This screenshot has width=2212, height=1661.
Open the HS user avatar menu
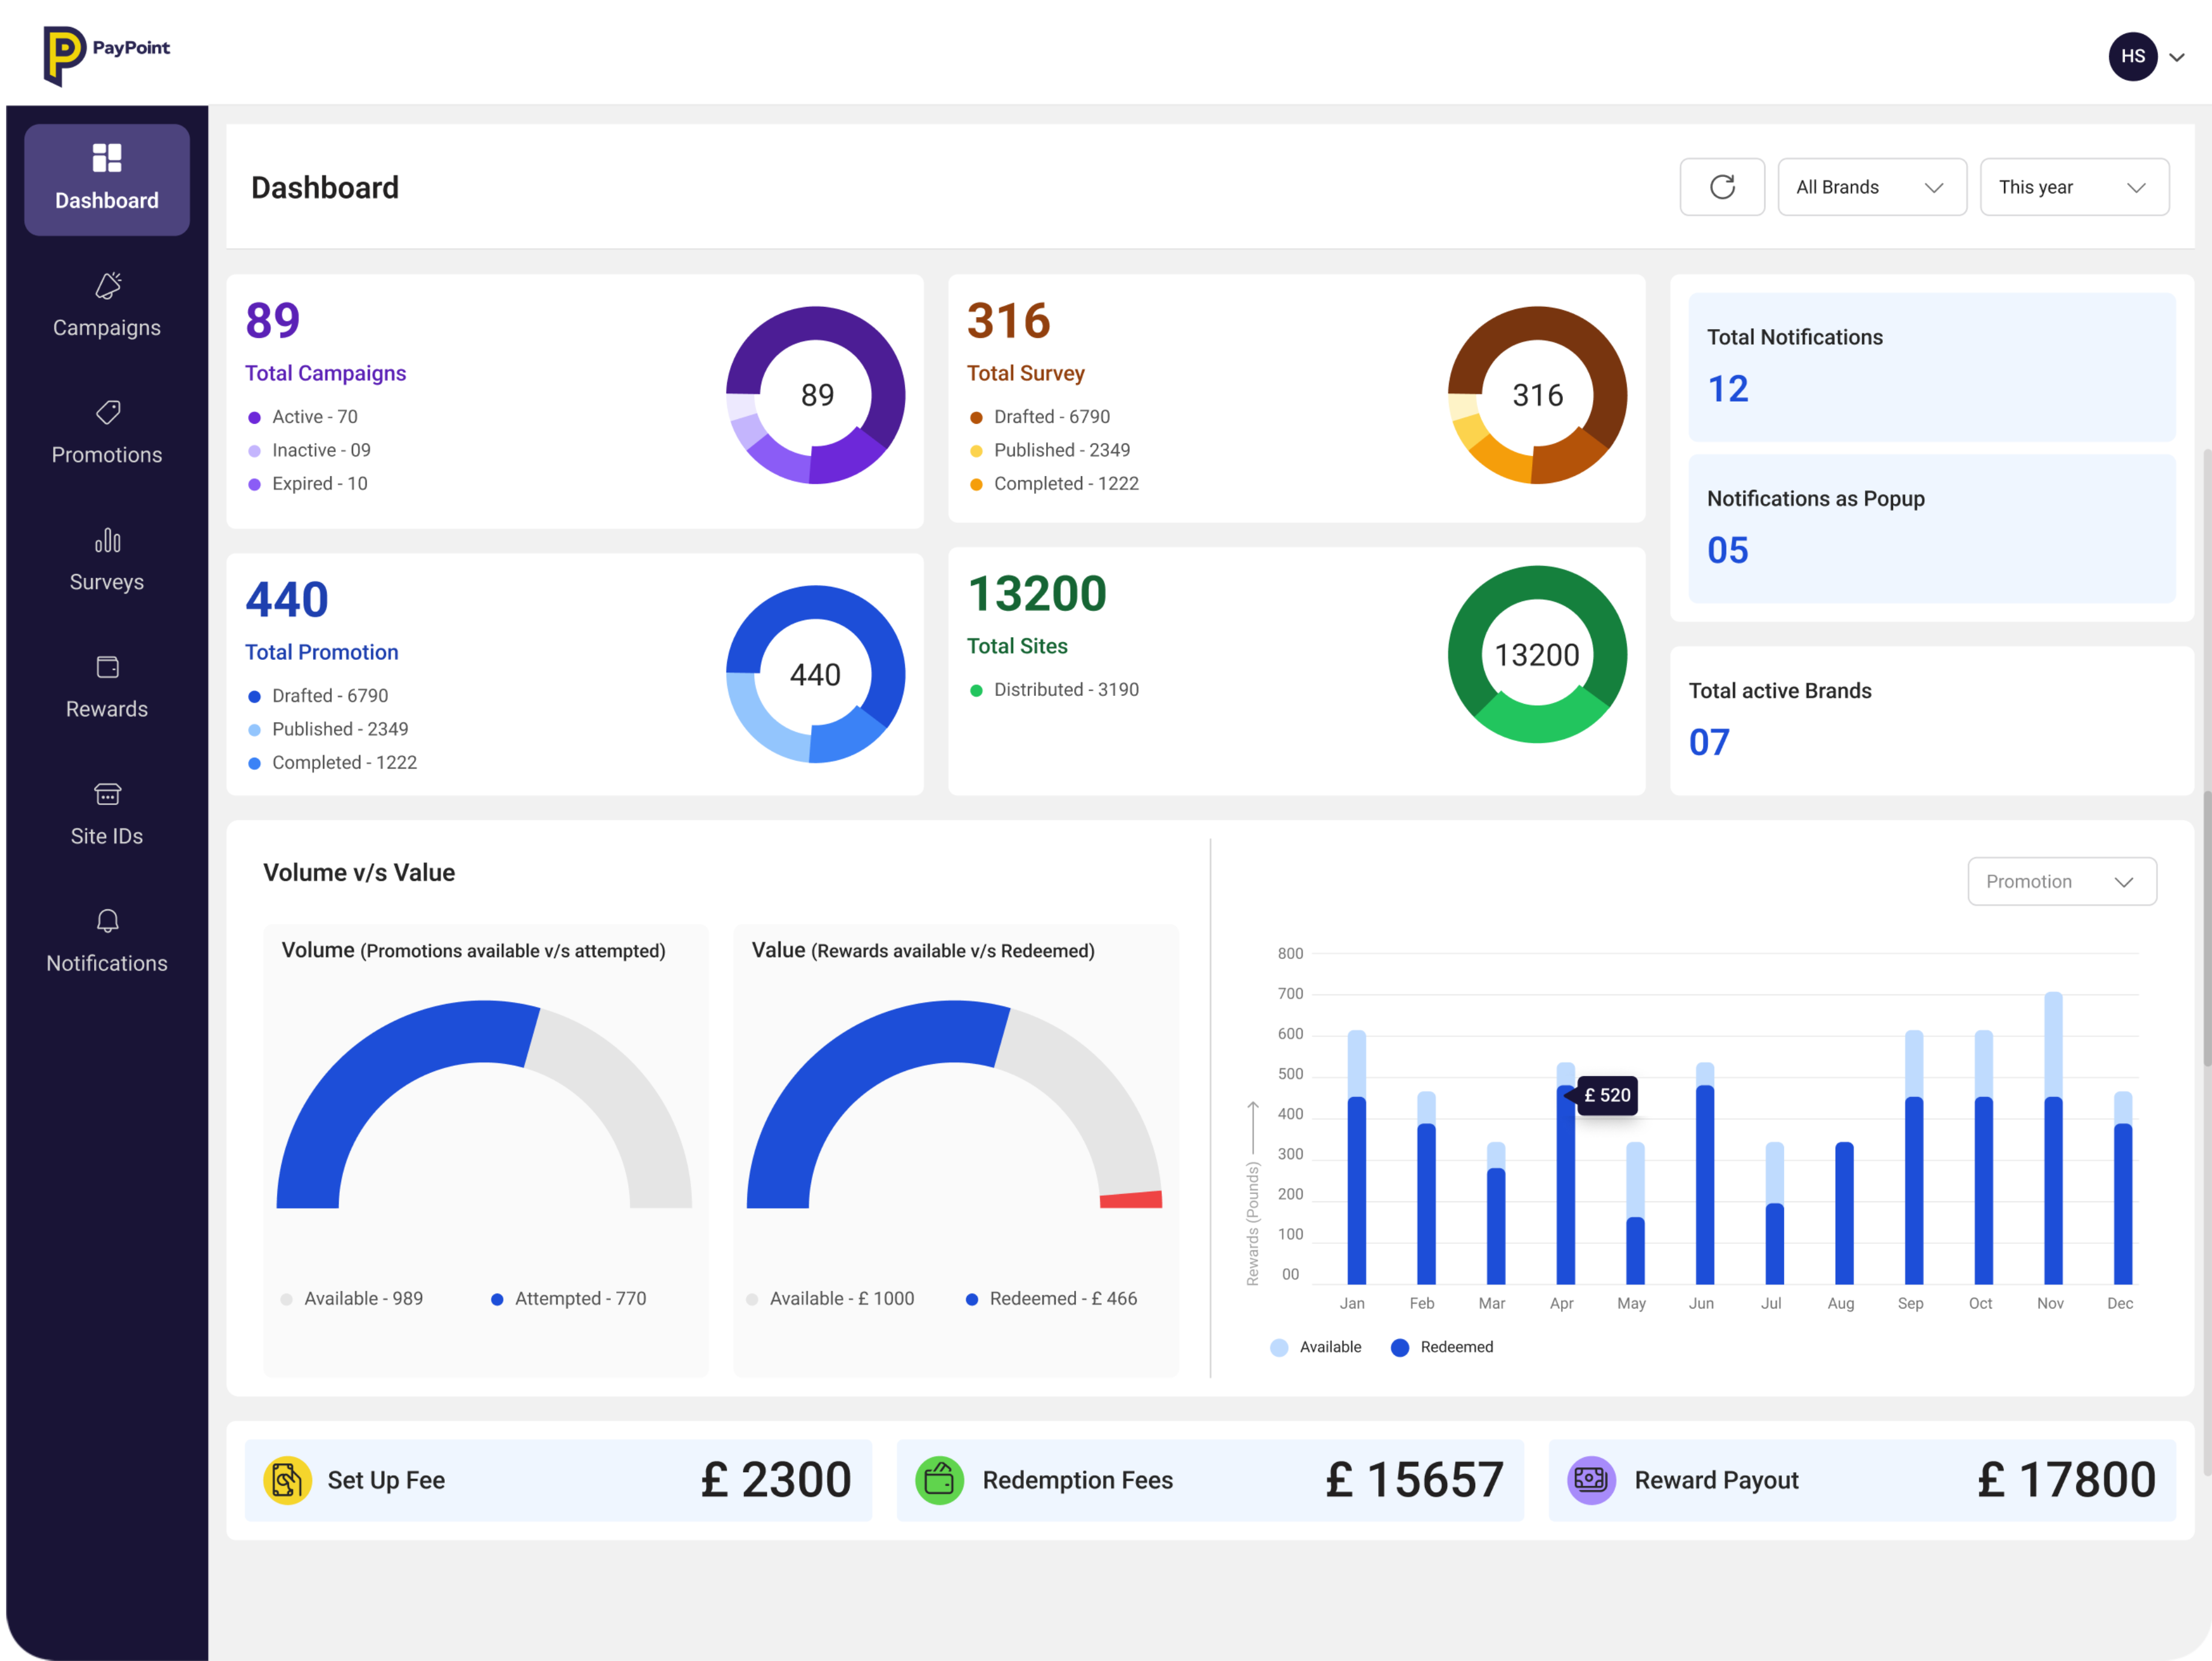click(x=2132, y=57)
